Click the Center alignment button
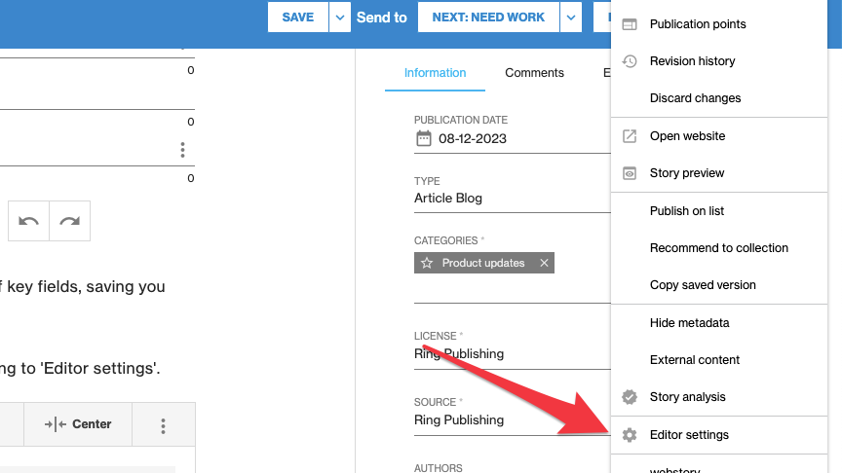The height and width of the screenshot is (473, 842). point(78,424)
